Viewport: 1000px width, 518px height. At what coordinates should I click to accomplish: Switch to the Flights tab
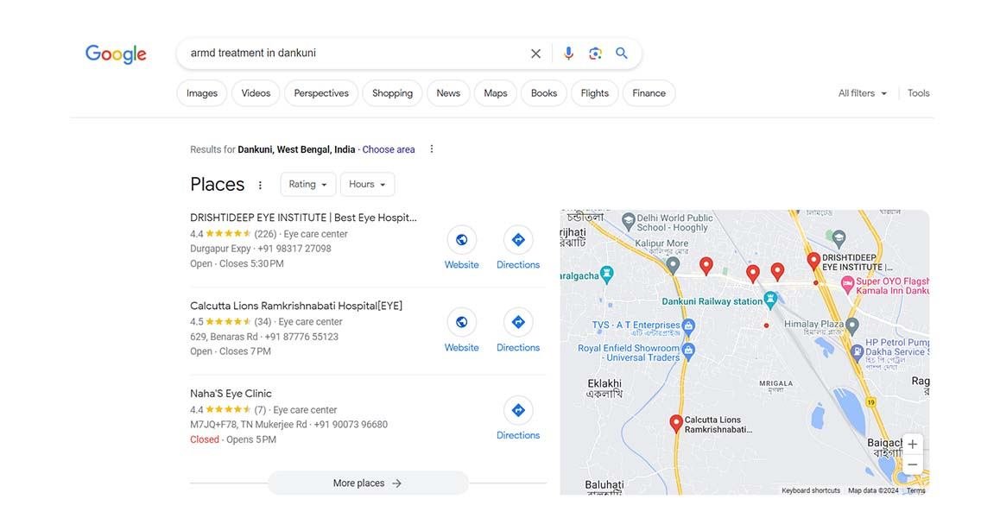pyautogui.click(x=595, y=93)
